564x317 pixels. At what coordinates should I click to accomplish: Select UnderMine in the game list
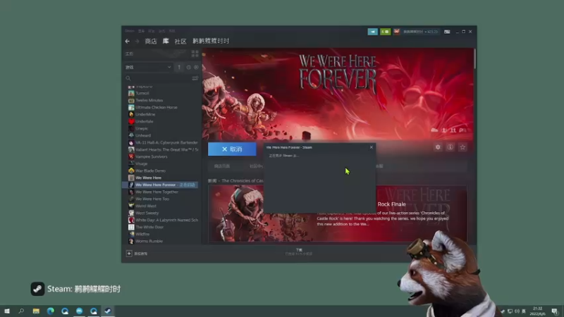click(145, 114)
